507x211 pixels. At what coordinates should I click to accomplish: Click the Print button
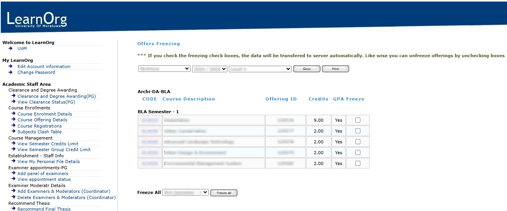(x=336, y=69)
